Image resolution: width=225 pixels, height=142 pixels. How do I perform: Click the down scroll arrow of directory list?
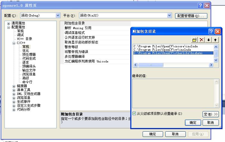click(216, 60)
